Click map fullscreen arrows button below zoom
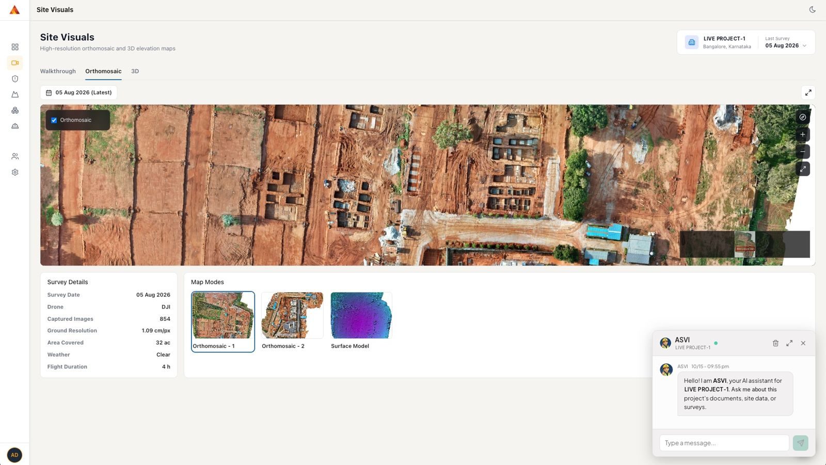The width and height of the screenshot is (826, 465). (x=803, y=168)
